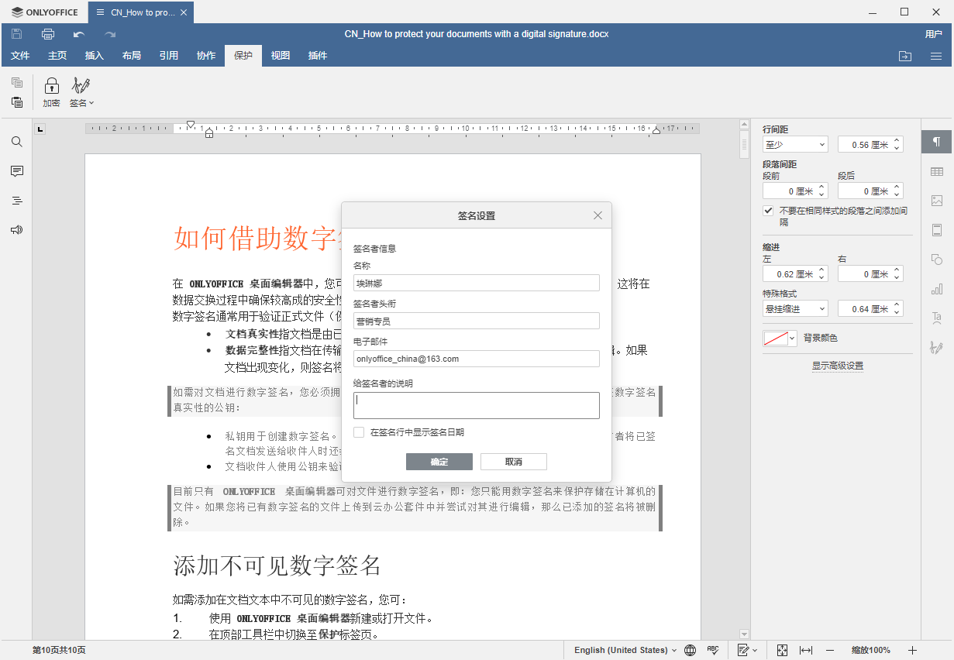Screen dimensions: 954x660
Task: Expand the background color picker arrow
Action: pyautogui.click(x=792, y=339)
